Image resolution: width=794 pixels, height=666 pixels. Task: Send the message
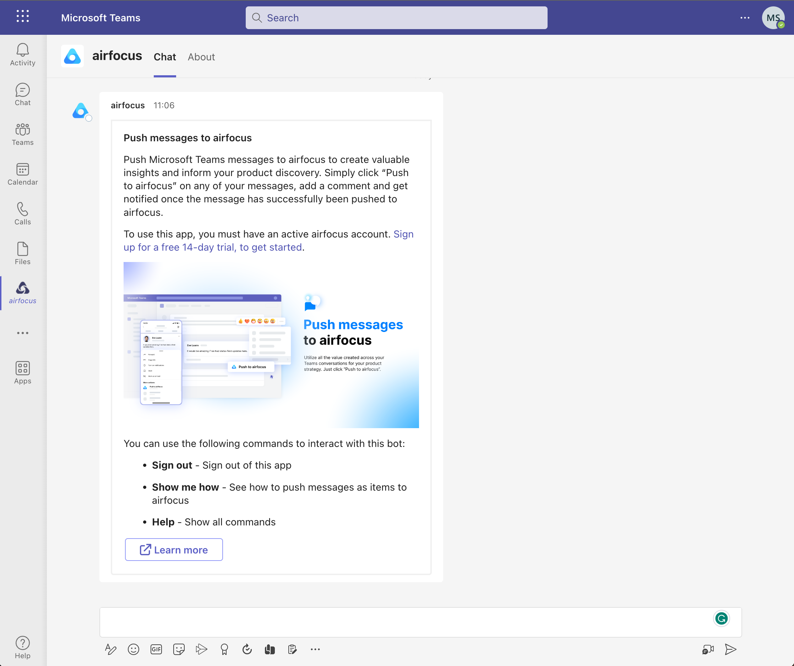[731, 649]
